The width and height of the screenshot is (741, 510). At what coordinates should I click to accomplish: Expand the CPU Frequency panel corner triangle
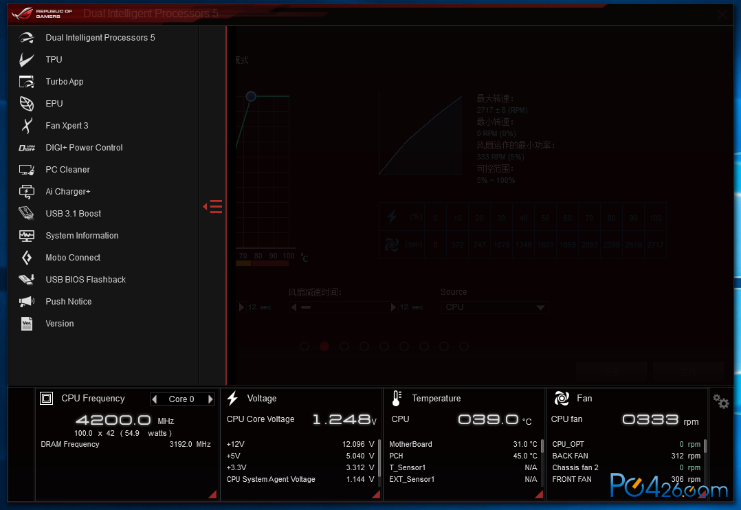click(212, 494)
